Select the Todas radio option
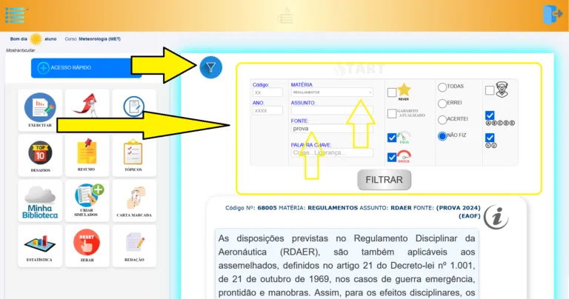This screenshot has width=569, height=299. click(442, 87)
